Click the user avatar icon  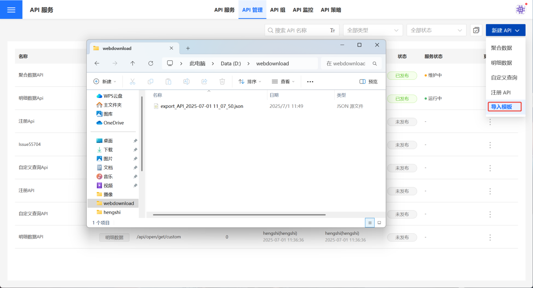(x=520, y=10)
